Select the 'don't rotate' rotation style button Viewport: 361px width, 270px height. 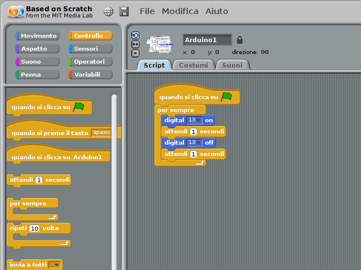(135, 53)
